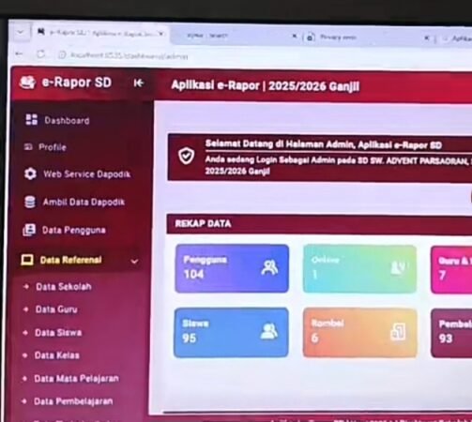This screenshot has width=472, height=422.
Task: Go back with the browser back arrow
Action: (19, 54)
